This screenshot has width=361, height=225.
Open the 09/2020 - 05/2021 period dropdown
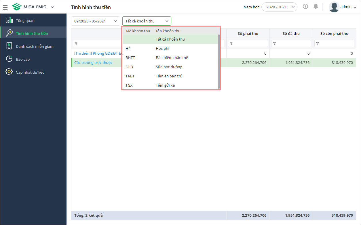(96, 21)
